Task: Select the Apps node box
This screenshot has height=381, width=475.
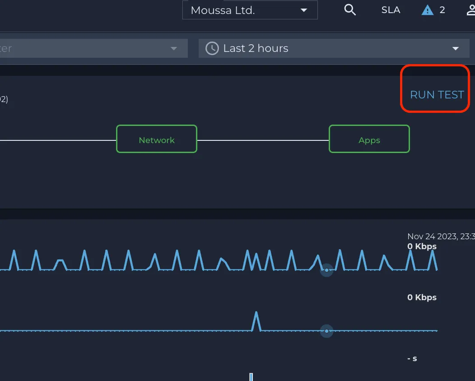Action: point(369,139)
